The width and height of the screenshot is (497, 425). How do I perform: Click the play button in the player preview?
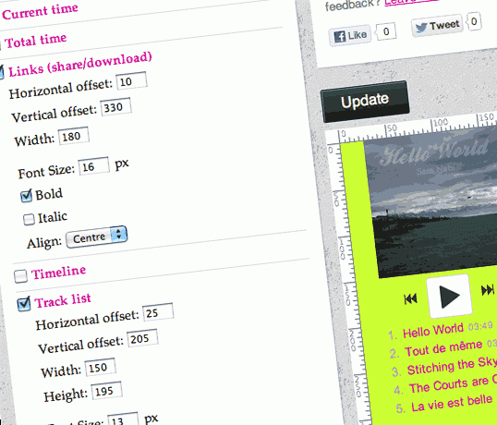pos(450,296)
